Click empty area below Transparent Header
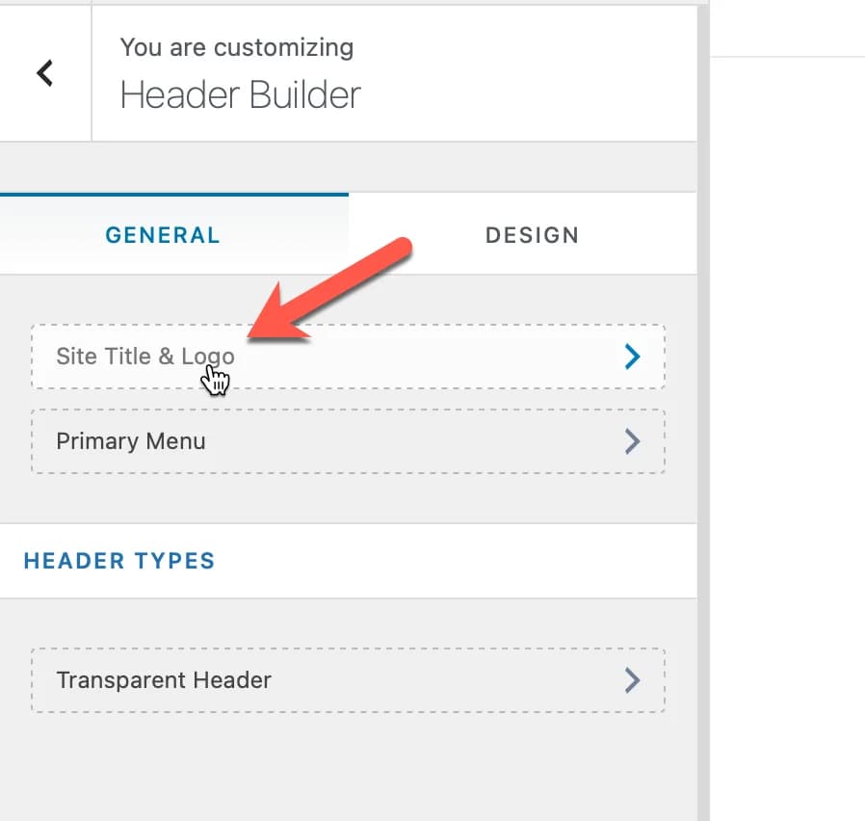This screenshot has width=865, height=821. 347,766
